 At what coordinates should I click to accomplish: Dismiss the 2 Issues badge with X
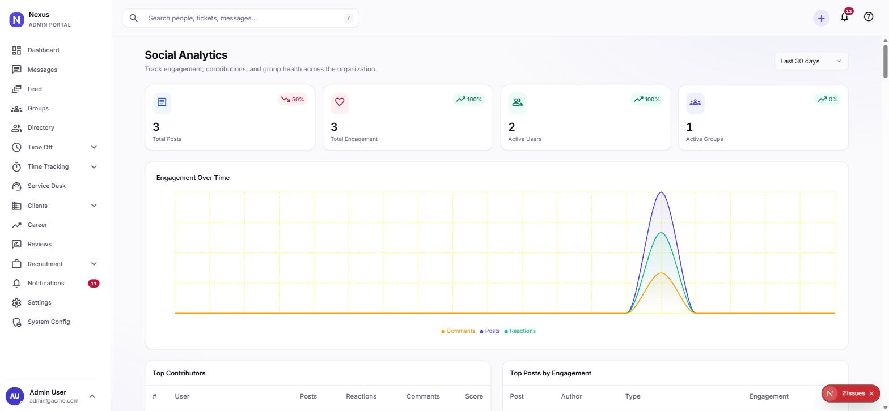871,393
